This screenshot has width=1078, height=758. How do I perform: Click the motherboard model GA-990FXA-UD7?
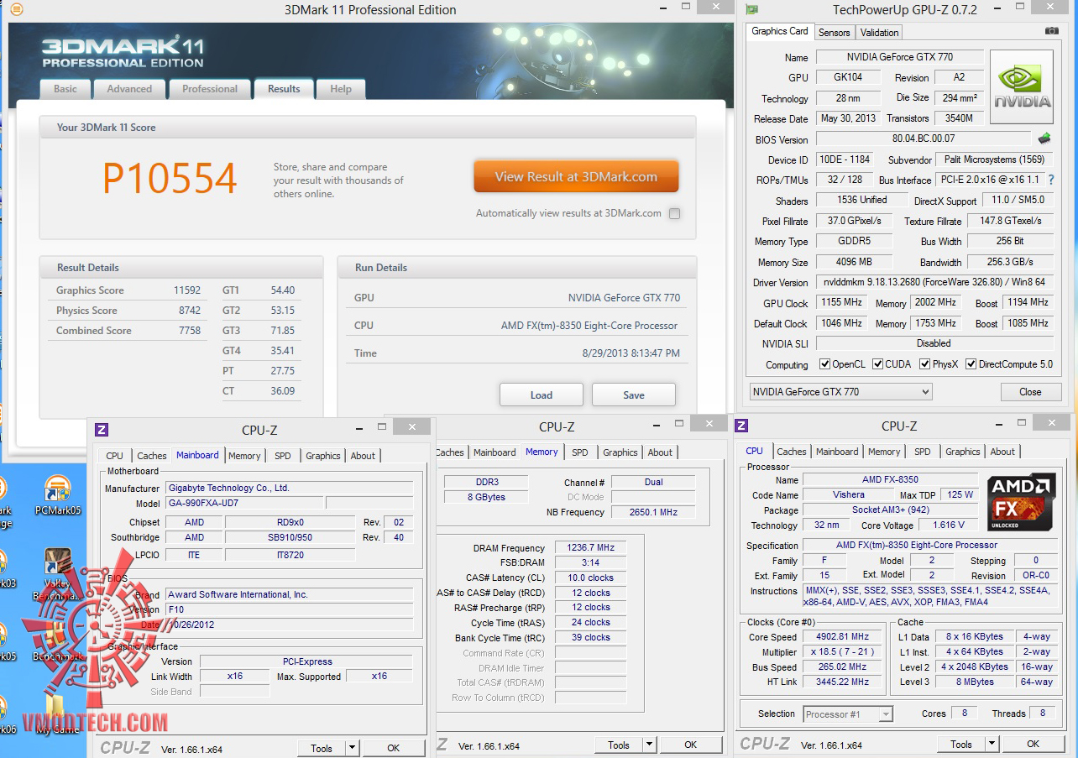coord(243,503)
